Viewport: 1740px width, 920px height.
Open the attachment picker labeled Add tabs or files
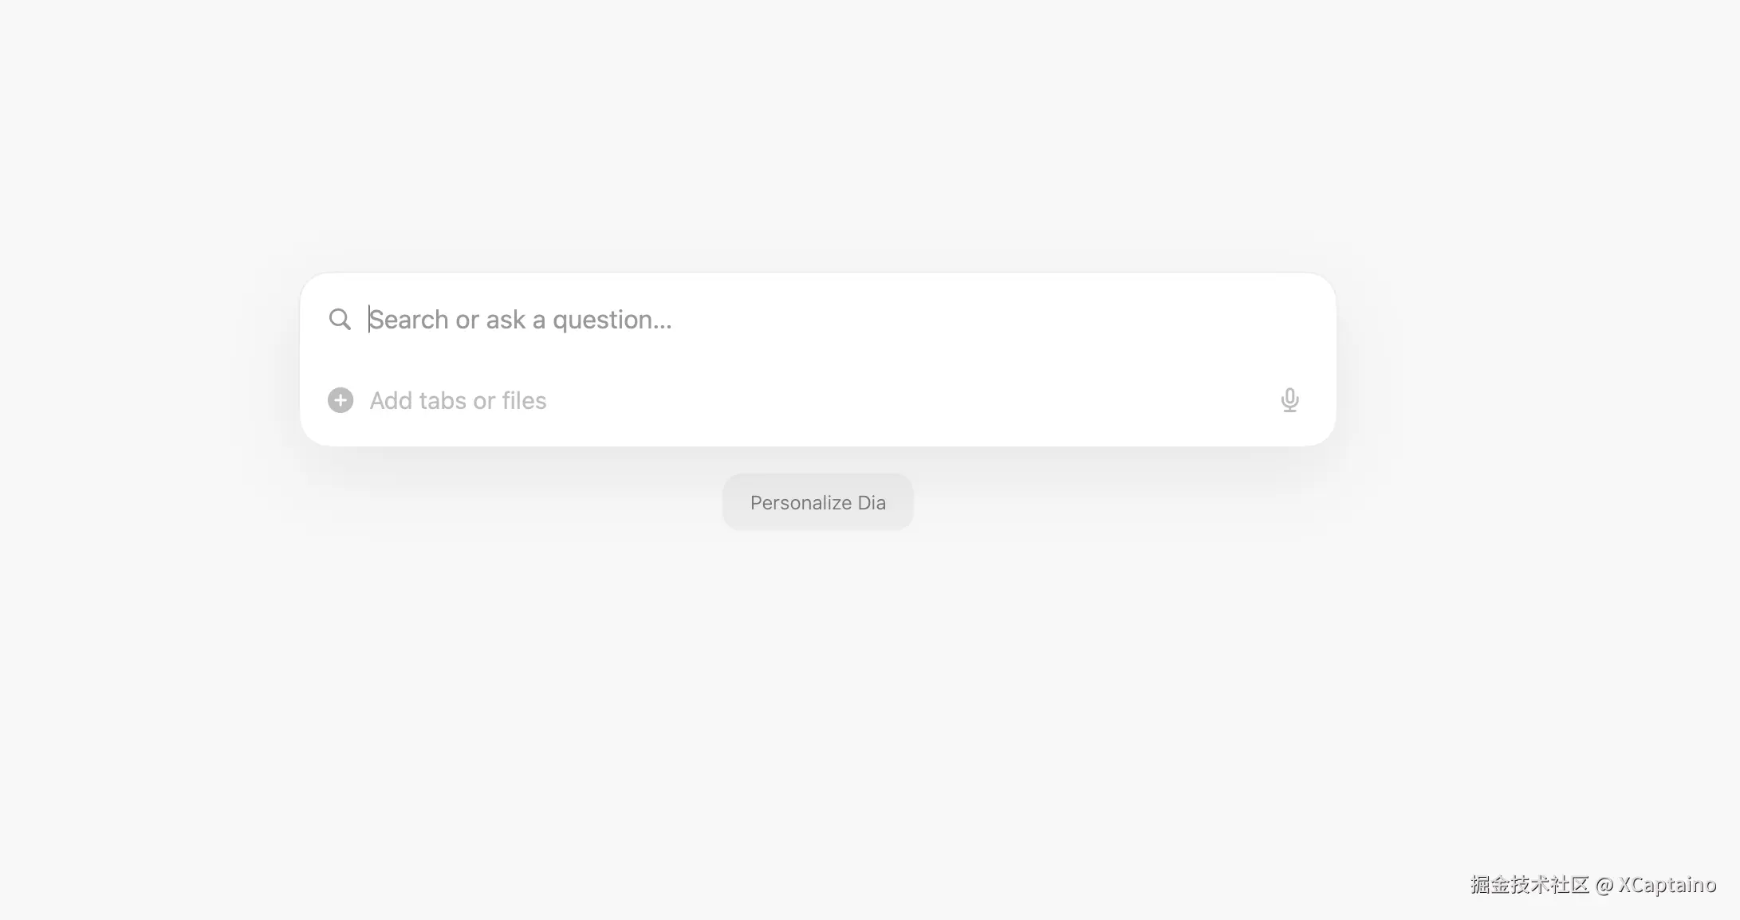tap(458, 400)
